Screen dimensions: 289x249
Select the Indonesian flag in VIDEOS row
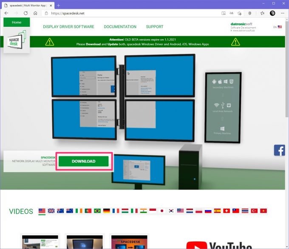pos(153,211)
